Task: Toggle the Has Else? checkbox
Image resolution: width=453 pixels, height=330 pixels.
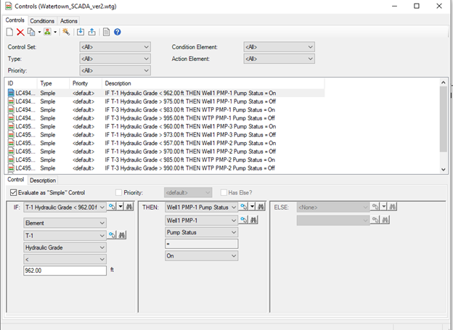Action: [x=224, y=193]
